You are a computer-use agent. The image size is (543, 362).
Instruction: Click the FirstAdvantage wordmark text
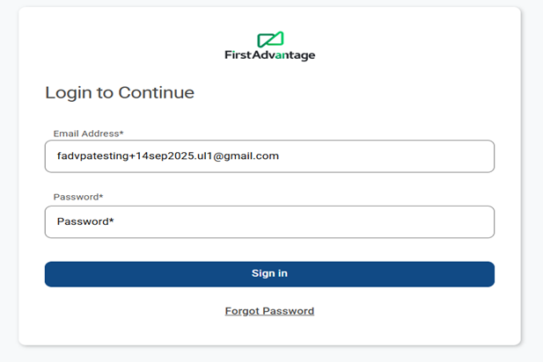269,55
